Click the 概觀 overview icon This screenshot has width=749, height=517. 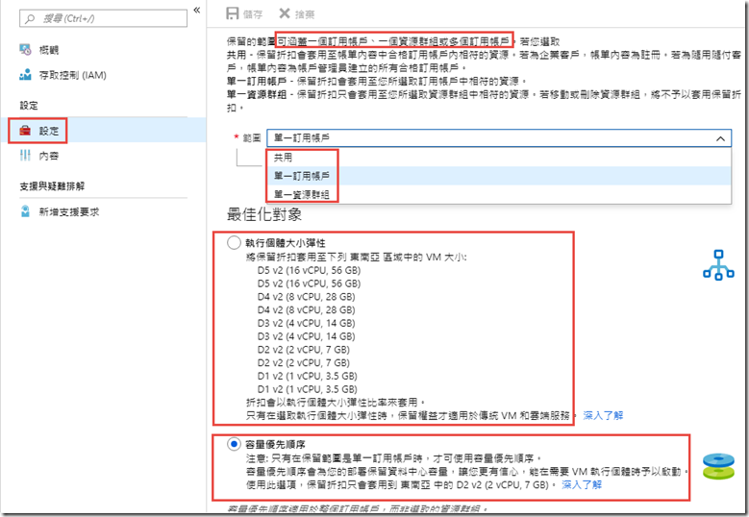coord(26,49)
